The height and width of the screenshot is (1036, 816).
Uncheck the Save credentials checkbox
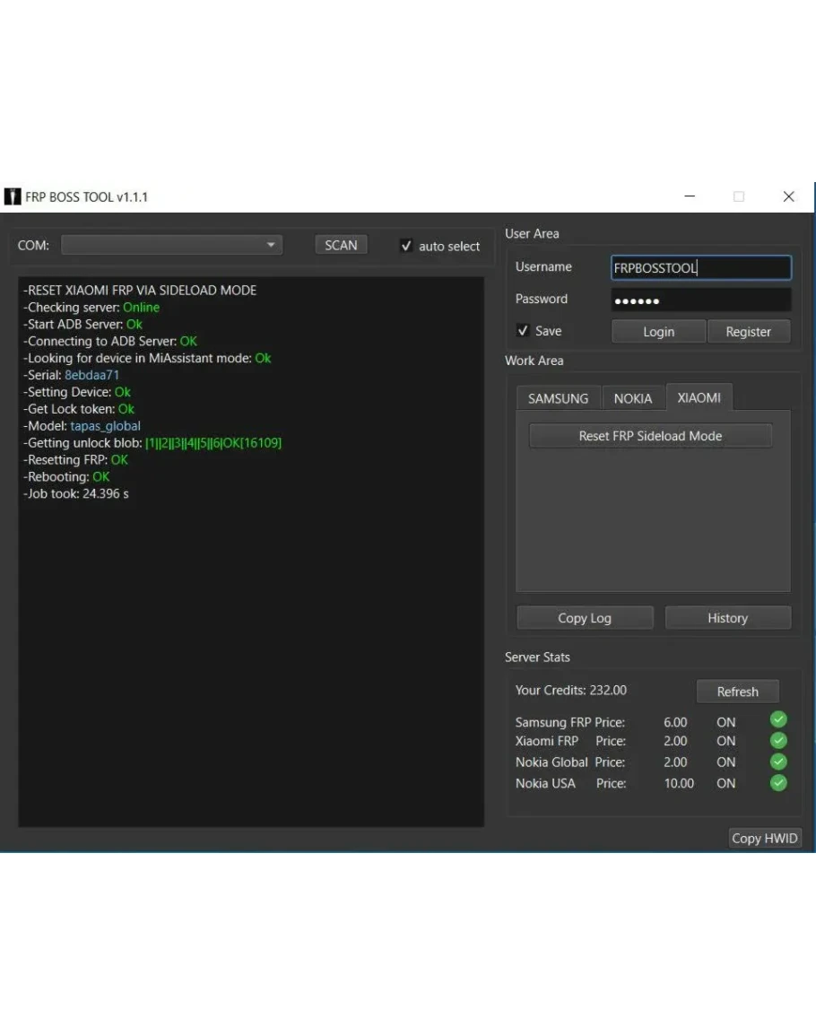(523, 331)
